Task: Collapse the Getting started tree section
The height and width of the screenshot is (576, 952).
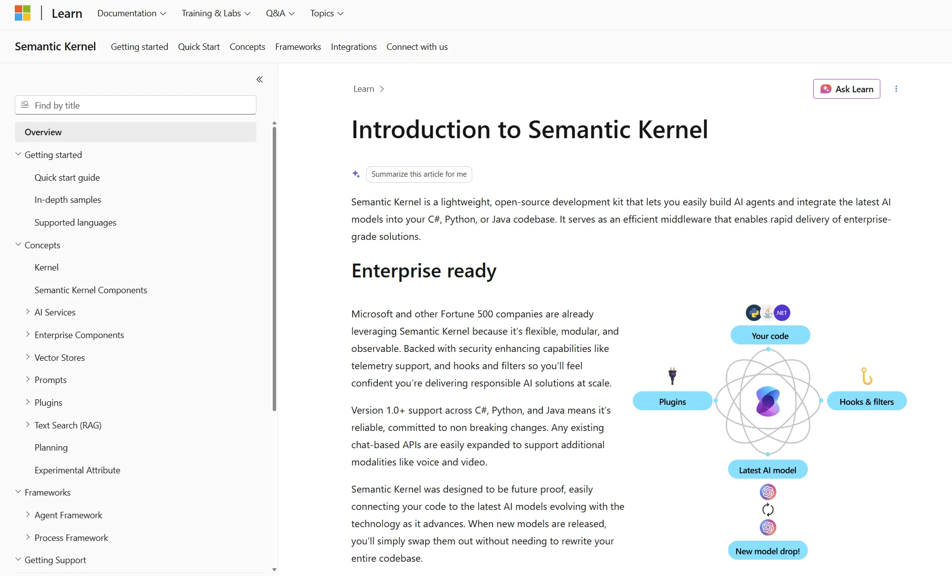Action: click(x=18, y=154)
